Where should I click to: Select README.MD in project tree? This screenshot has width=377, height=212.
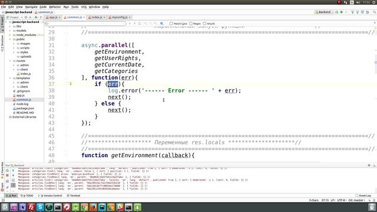pyautogui.click(x=25, y=112)
